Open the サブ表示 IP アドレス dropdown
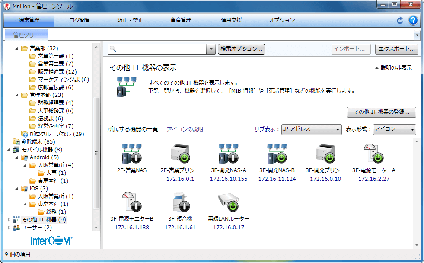This screenshot has width=424, height=263. tap(311, 129)
